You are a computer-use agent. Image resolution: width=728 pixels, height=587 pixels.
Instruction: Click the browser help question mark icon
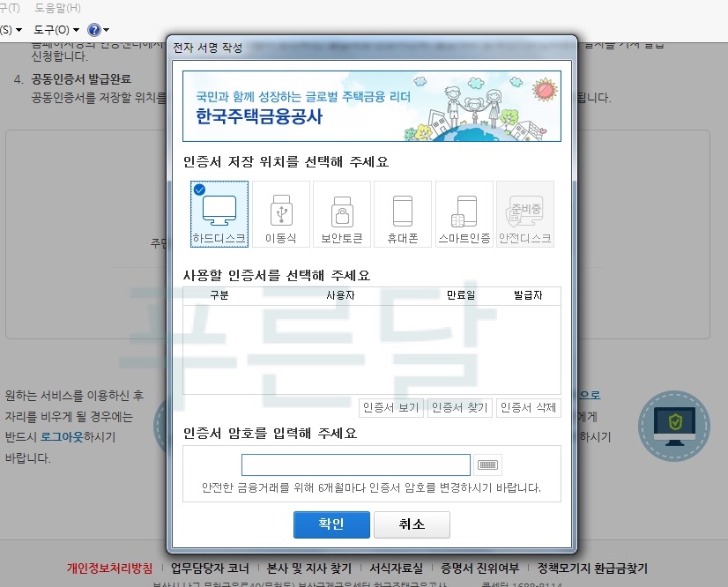point(93,30)
